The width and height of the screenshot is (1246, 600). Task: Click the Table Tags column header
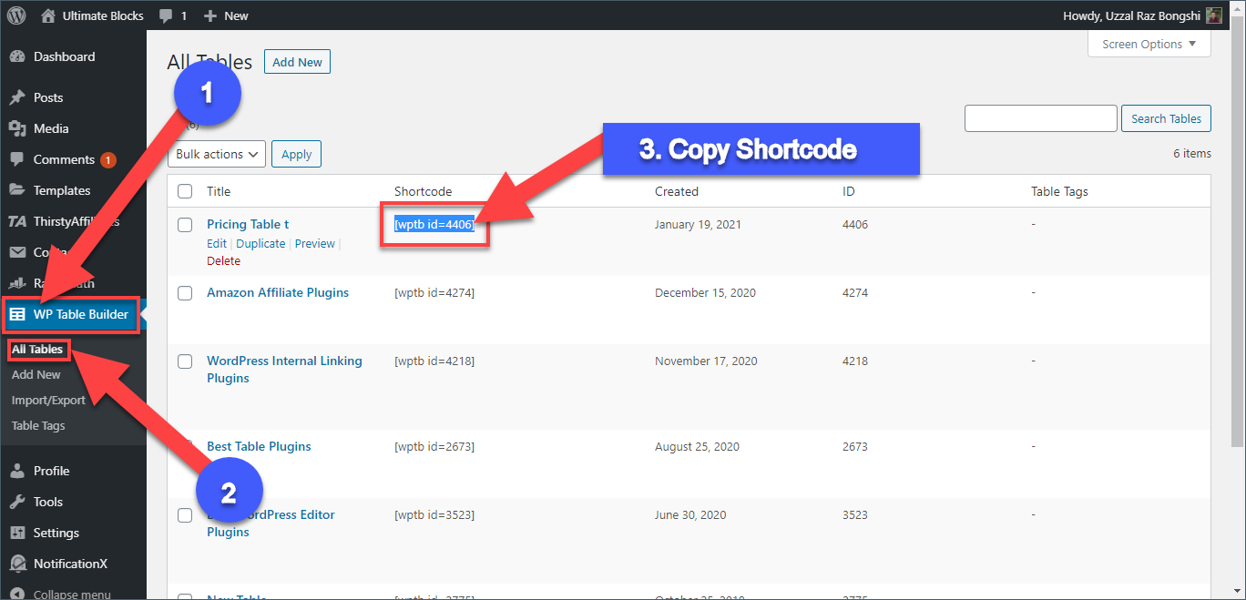click(1059, 191)
